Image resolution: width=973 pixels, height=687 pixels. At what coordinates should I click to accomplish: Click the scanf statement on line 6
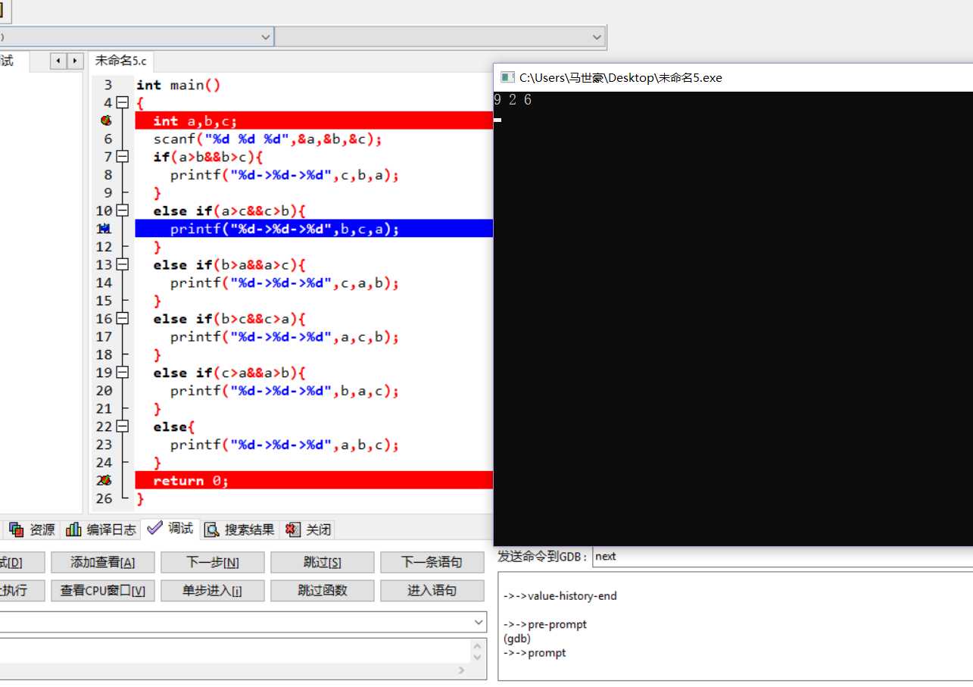pos(268,139)
